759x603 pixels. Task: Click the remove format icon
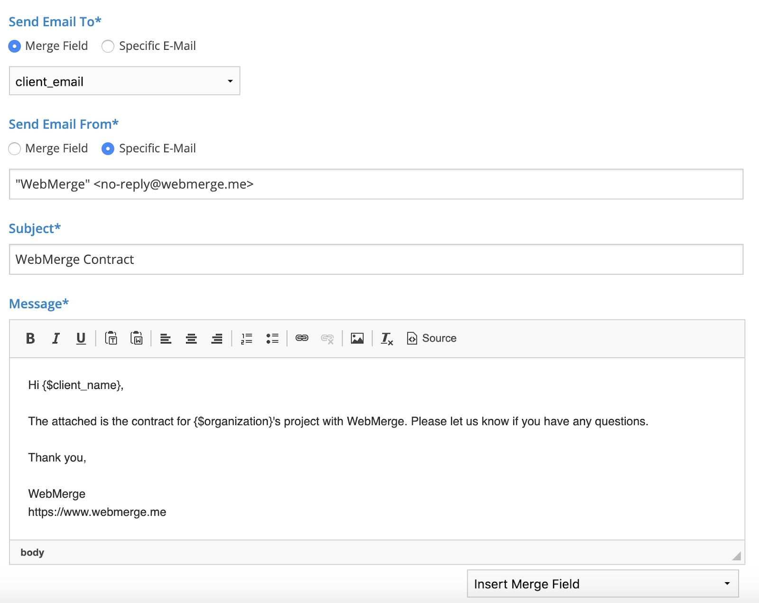pos(387,338)
